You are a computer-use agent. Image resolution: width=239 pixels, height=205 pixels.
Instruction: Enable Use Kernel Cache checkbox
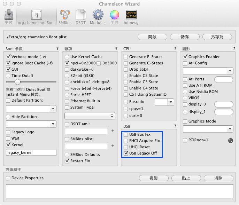tap(67, 57)
